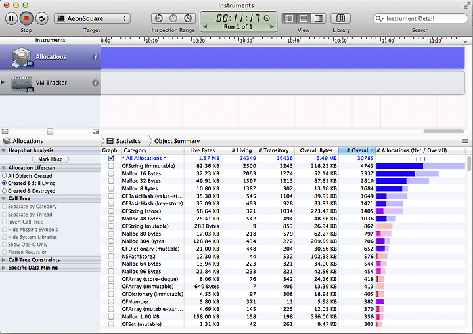Select Created & Still Living radio

(x=4, y=183)
